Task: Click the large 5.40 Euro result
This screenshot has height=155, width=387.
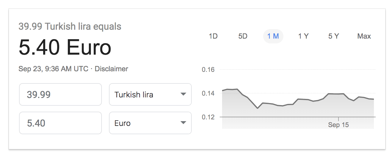Action: pyautogui.click(x=65, y=48)
